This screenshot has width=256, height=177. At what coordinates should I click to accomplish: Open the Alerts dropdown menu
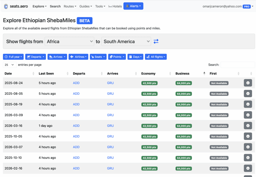point(133,6)
